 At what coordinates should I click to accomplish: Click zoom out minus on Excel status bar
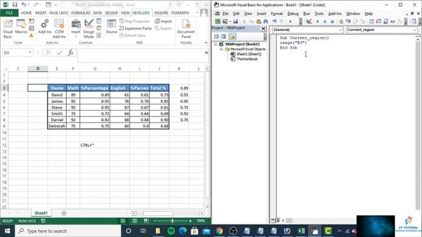(154, 221)
